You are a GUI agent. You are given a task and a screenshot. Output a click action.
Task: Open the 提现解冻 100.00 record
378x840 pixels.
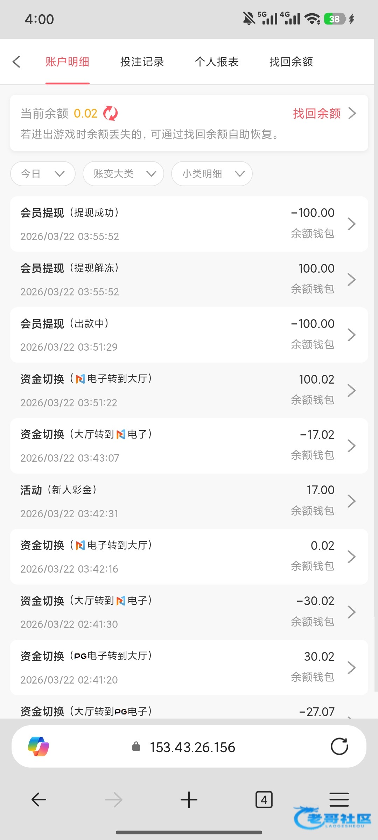pyautogui.click(x=189, y=279)
